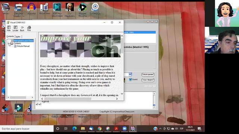This screenshot has width=239, height=134.
Task: Open the Security Eye desktop shortcut
Action: point(95,9)
